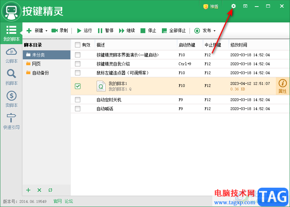Click Ctrl+9 hotkey cell

pyautogui.click(x=185, y=64)
